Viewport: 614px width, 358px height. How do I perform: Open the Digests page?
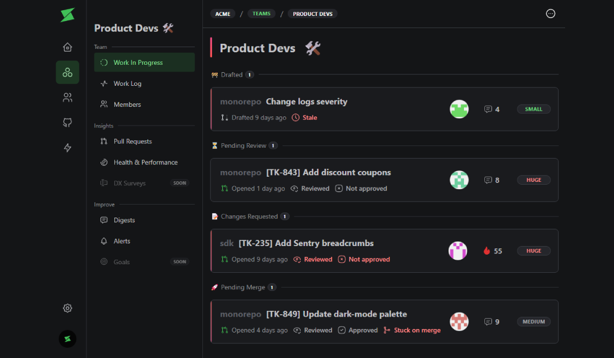click(124, 220)
